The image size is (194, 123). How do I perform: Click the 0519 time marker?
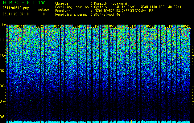[168, 26]
